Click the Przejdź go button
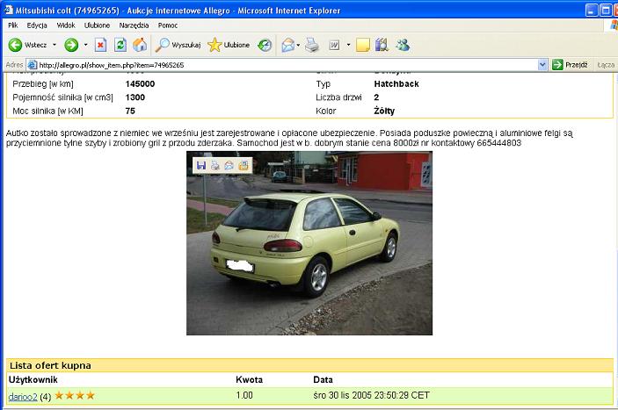The width and height of the screenshot is (618, 410). 570,65
